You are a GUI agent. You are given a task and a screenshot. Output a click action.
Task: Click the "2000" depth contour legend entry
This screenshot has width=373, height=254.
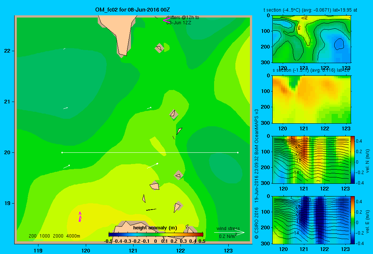coord(58,236)
